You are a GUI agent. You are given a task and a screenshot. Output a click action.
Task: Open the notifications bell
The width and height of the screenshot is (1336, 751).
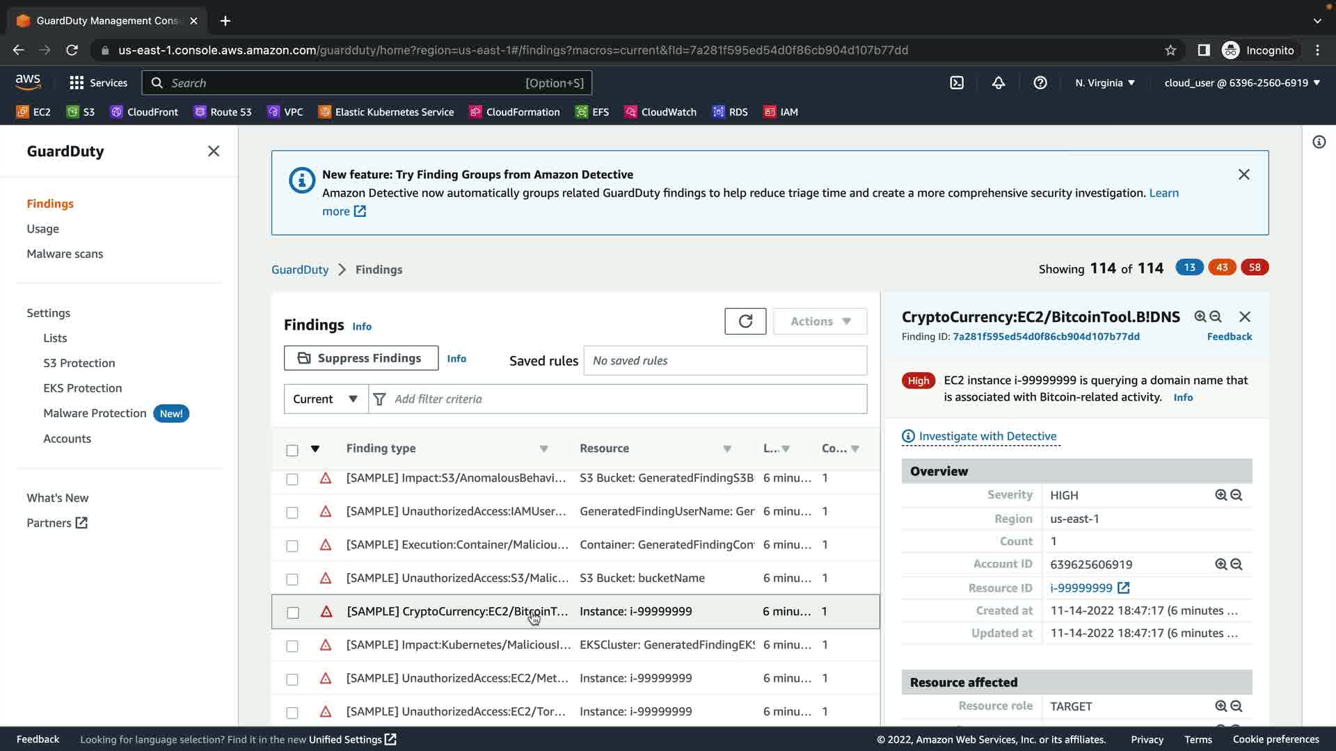pos(999,83)
